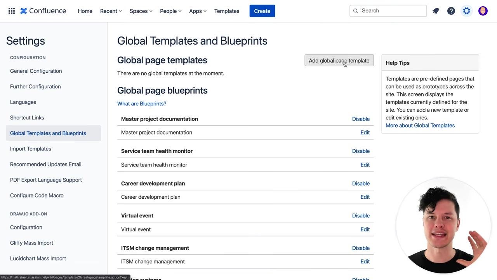Click the What are Blueprints? link
497x280 pixels.
142,103
